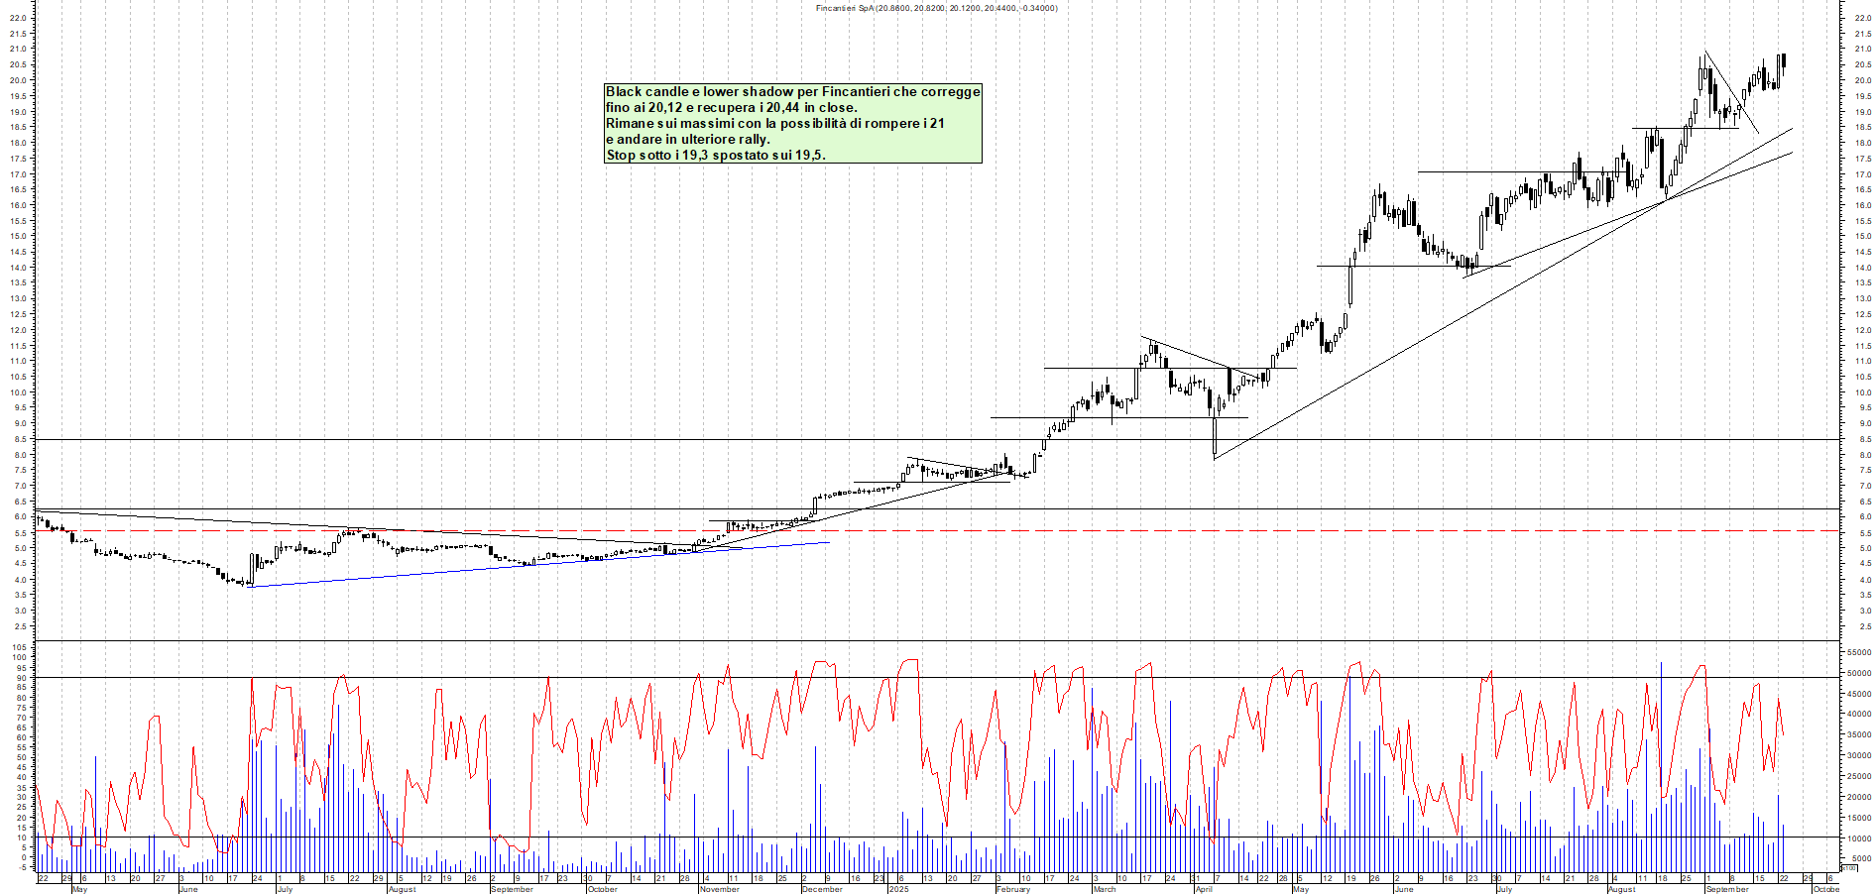Click the "April" month label on the time axis
The image size is (1874, 894).
click(1204, 889)
